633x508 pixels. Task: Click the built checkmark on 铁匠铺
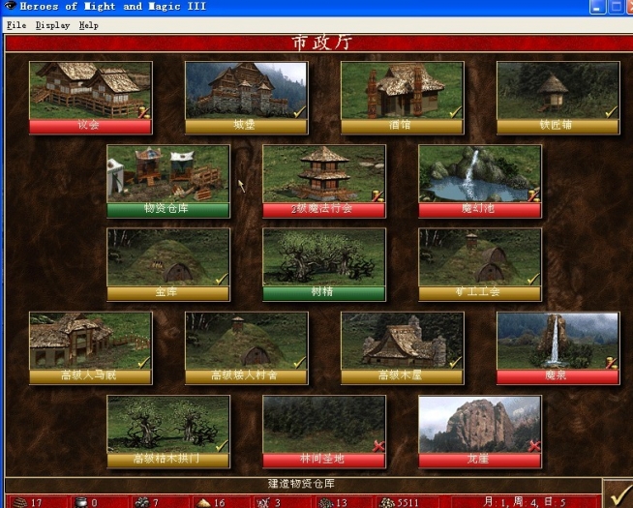pos(611,112)
